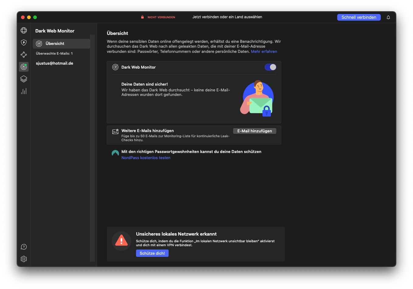Select the Dark Web Monitor radar sidebar icon
413x289 pixels.
[24, 67]
